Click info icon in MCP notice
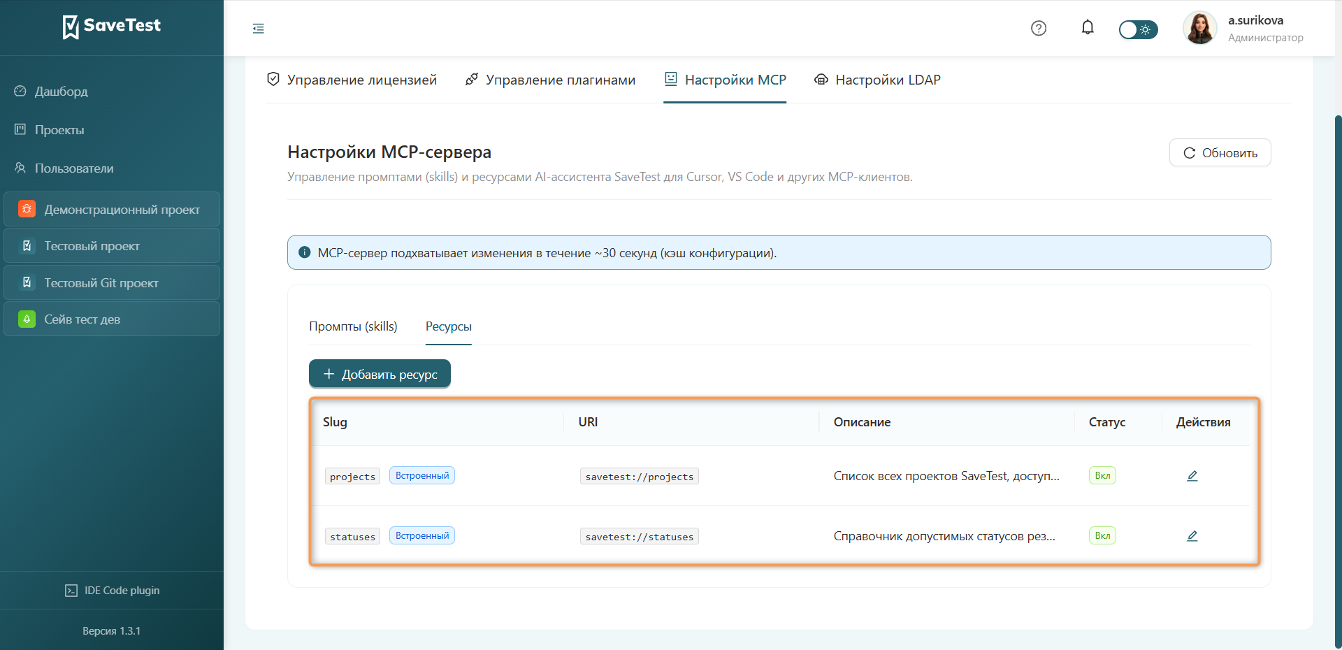This screenshot has width=1342, height=650. click(x=305, y=252)
